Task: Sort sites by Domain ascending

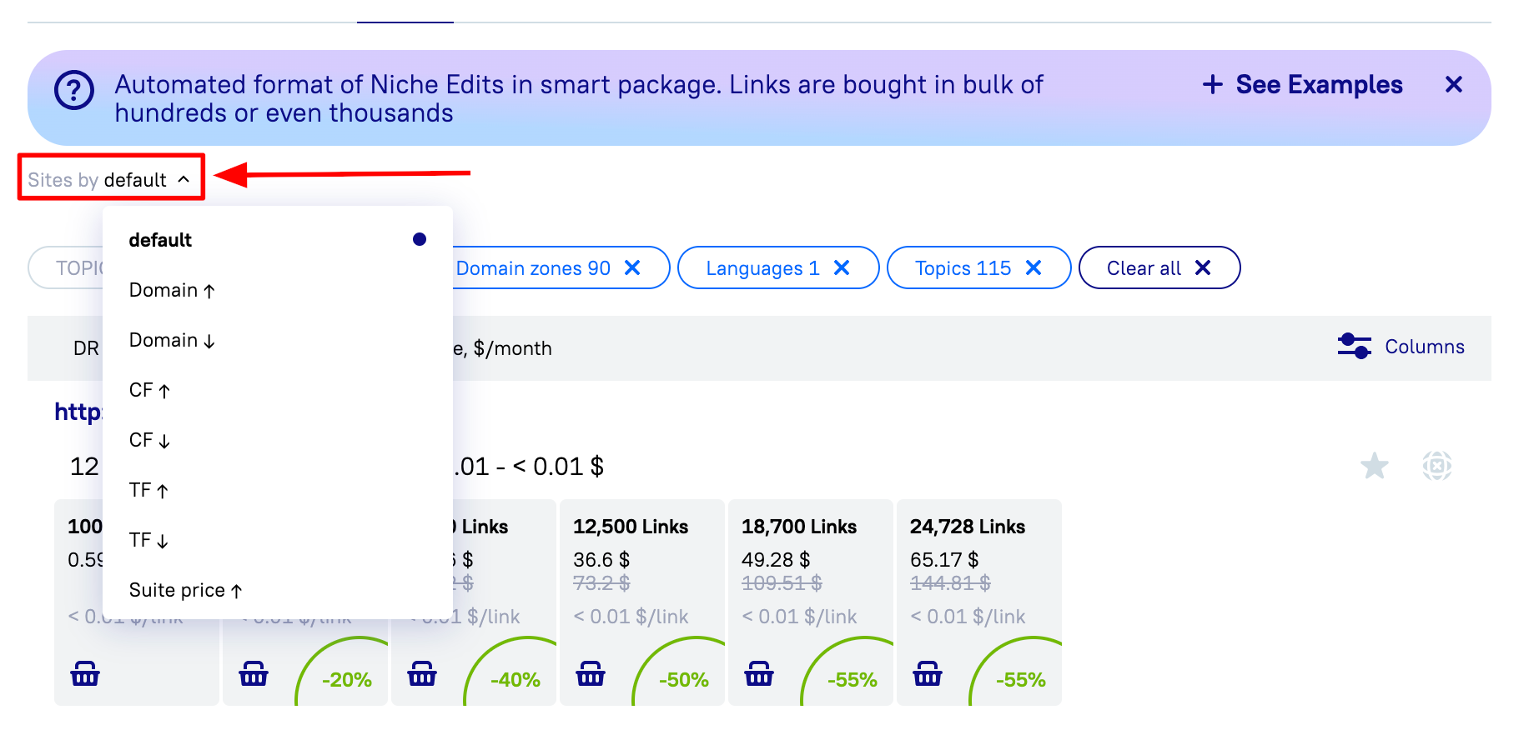Action: pyautogui.click(x=278, y=290)
